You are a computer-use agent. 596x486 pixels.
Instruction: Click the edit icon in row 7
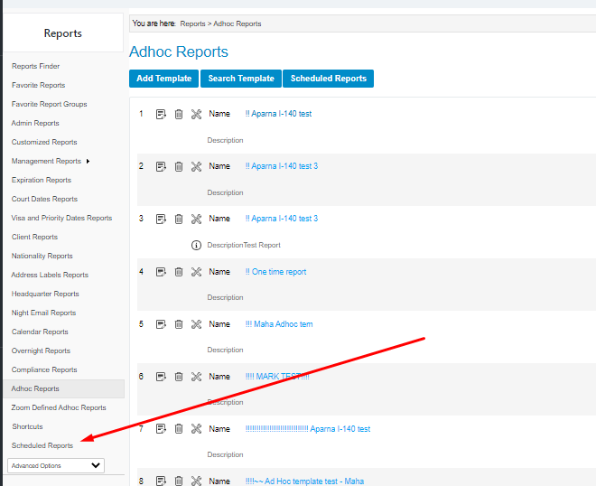pyautogui.click(x=161, y=429)
